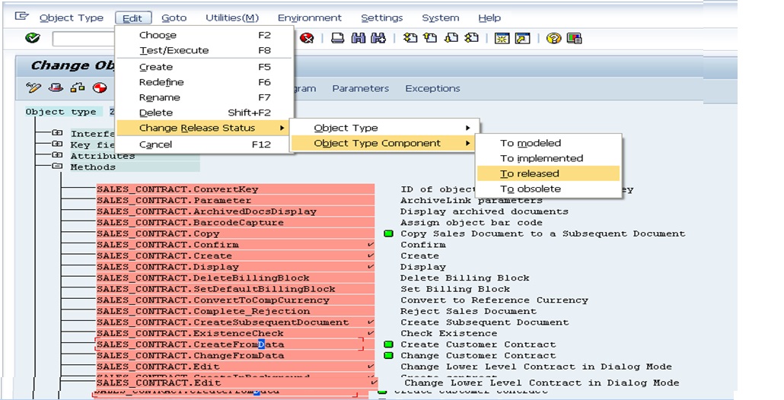This screenshot has height=400, width=784.
Task: Open the Utilities(M) menu
Action: click(x=232, y=18)
